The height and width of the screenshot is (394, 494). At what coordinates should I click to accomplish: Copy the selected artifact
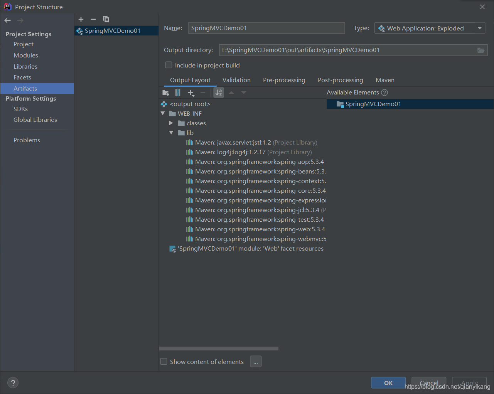click(x=106, y=19)
